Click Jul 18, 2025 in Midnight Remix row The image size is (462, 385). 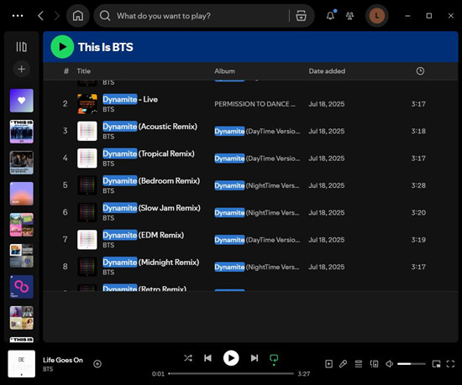coord(327,267)
